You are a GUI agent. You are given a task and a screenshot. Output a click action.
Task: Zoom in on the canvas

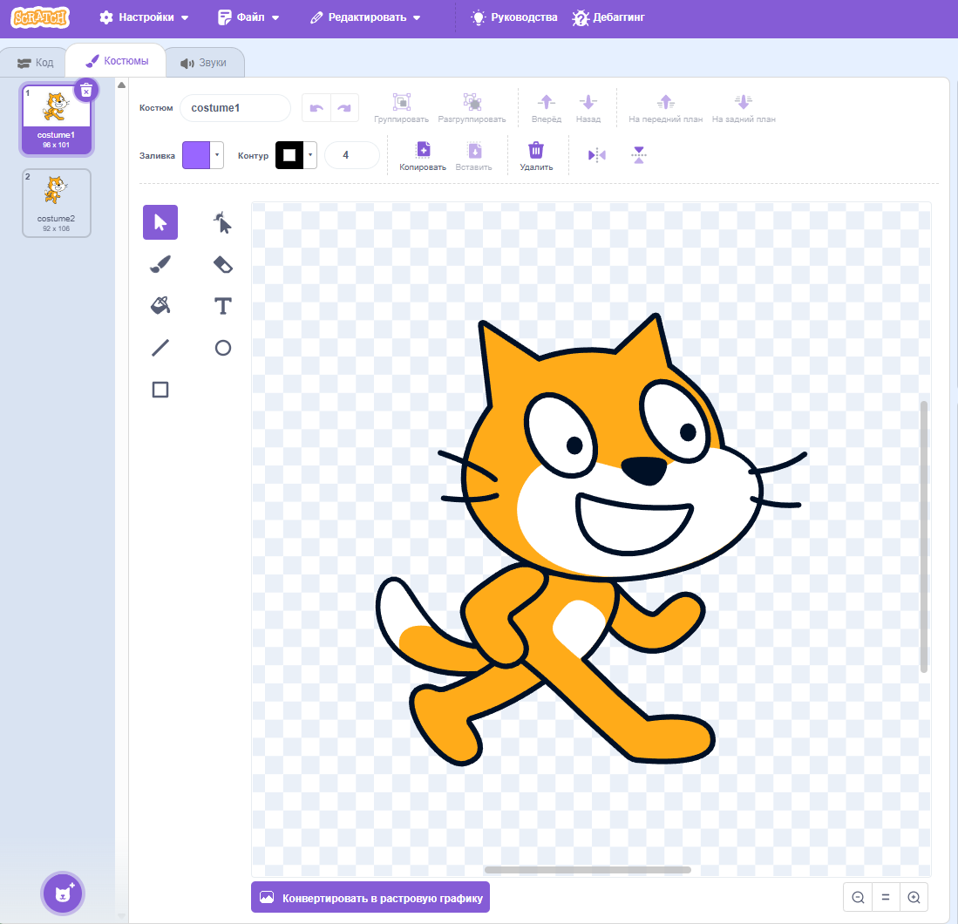coord(914,896)
